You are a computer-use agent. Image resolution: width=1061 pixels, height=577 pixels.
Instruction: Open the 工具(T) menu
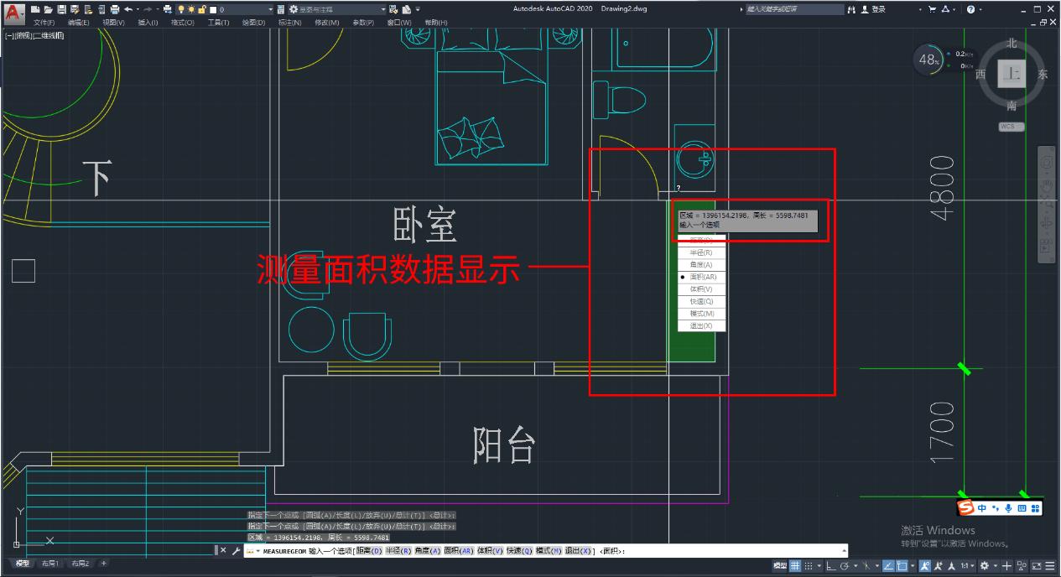(220, 22)
